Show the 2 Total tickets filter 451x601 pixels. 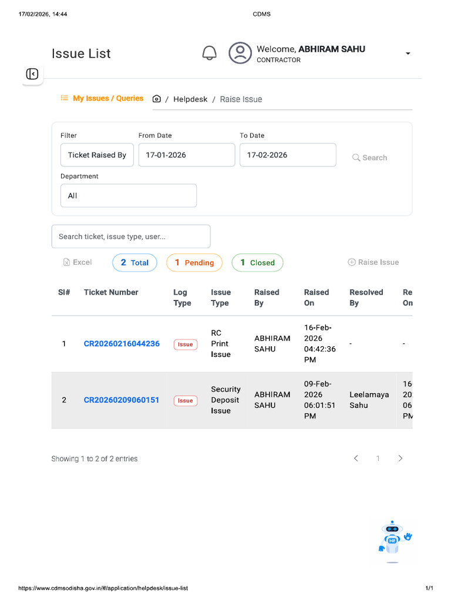134,262
